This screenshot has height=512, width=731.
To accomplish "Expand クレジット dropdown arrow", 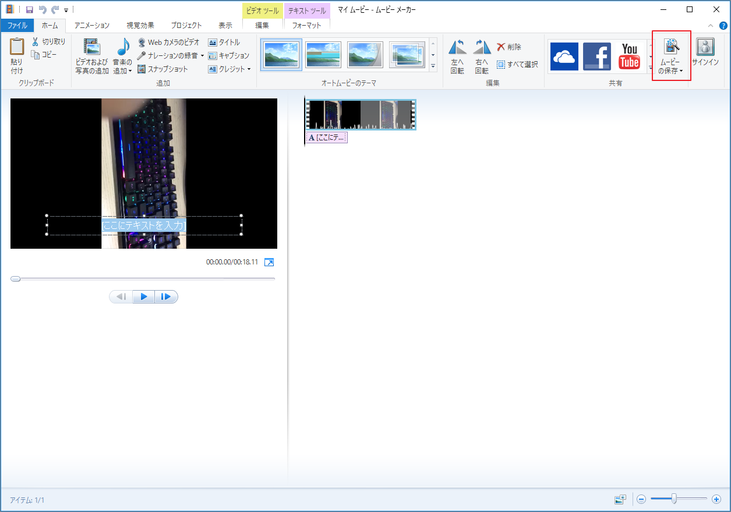I will point(249,69).
